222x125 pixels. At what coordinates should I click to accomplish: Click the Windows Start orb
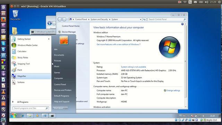(x=14, y=116)
